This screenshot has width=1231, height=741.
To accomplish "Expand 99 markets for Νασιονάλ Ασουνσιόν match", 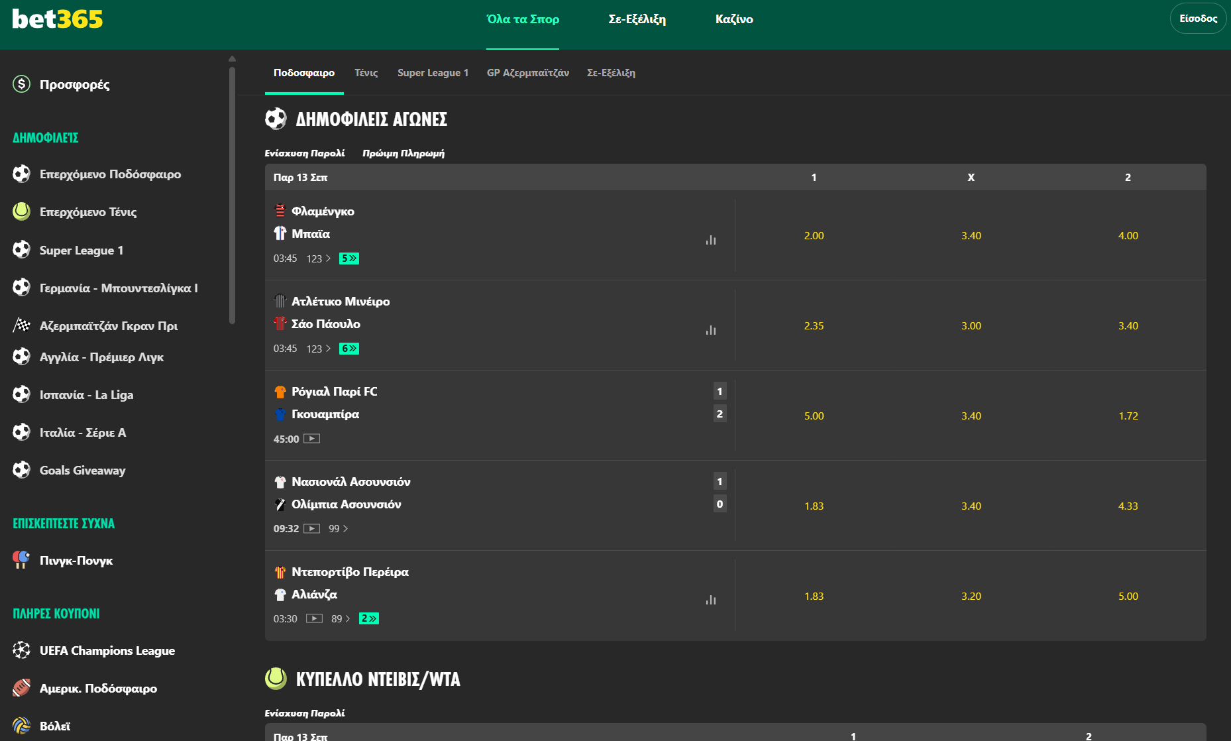I will (339, 528).
